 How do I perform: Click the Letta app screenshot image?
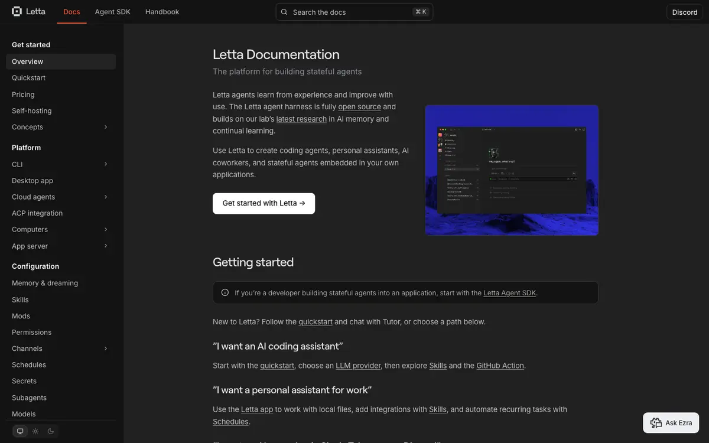click(512, 170)
